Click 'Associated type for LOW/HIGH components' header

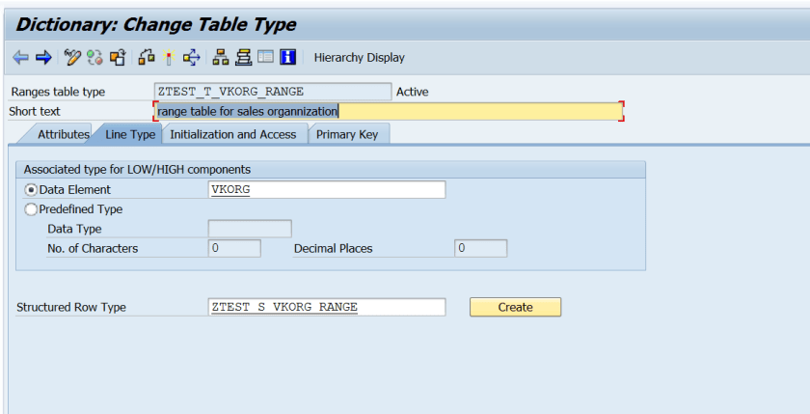click(x=137, y=170)
